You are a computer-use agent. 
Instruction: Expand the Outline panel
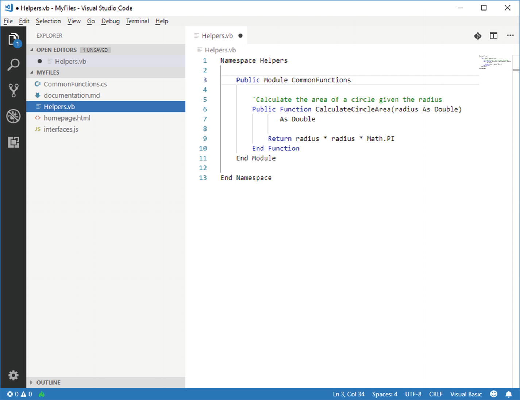click(48, 383)
